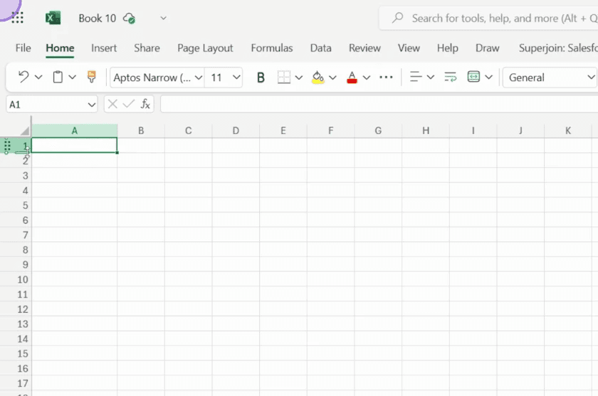598x396 pixels.
Task: Open the Formulas tab
Action: 272,48
